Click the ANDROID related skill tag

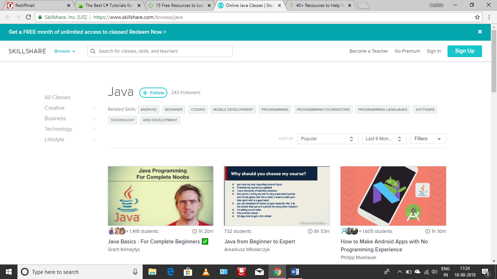(148, 109)
